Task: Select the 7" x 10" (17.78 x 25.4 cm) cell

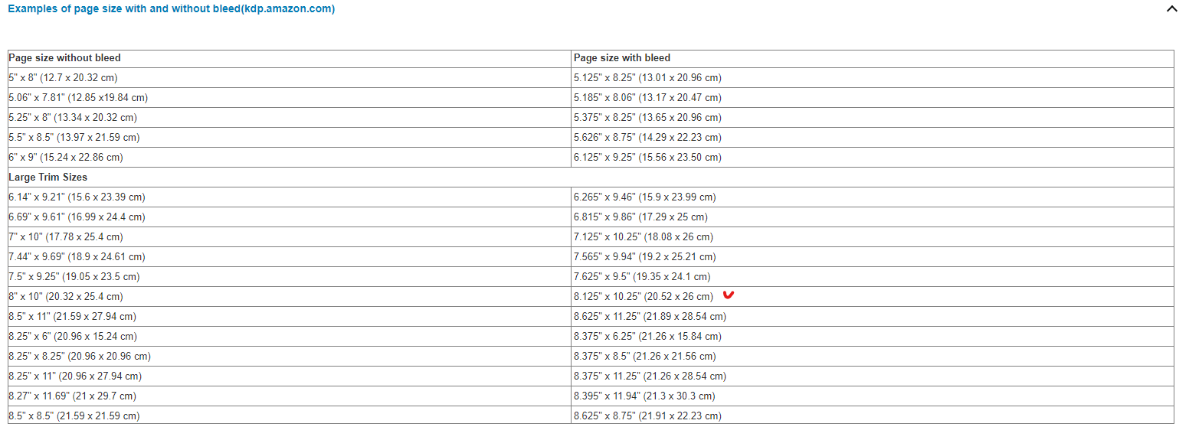Action: click(x=66, y=237)
